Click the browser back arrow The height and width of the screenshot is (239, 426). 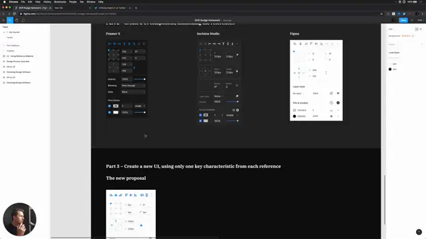pos(3,14)
